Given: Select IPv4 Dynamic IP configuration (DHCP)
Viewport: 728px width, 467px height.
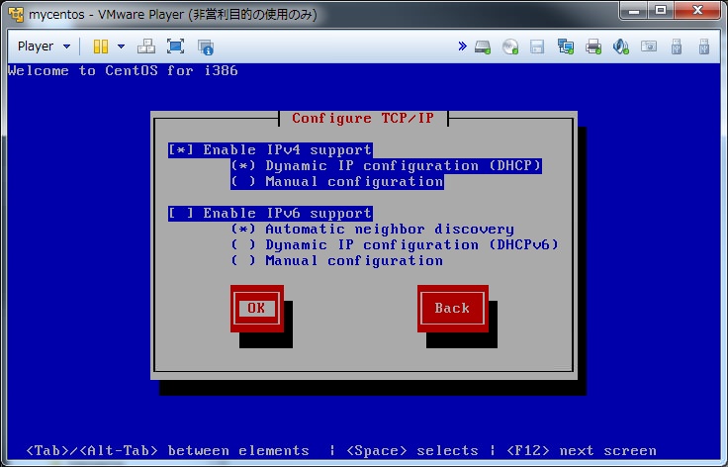Looking at the screenshot, I should [x=387, y=165].
